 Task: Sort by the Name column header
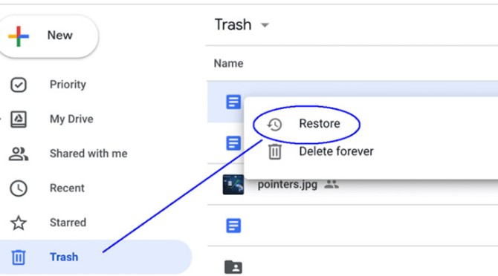coord(228,63)
